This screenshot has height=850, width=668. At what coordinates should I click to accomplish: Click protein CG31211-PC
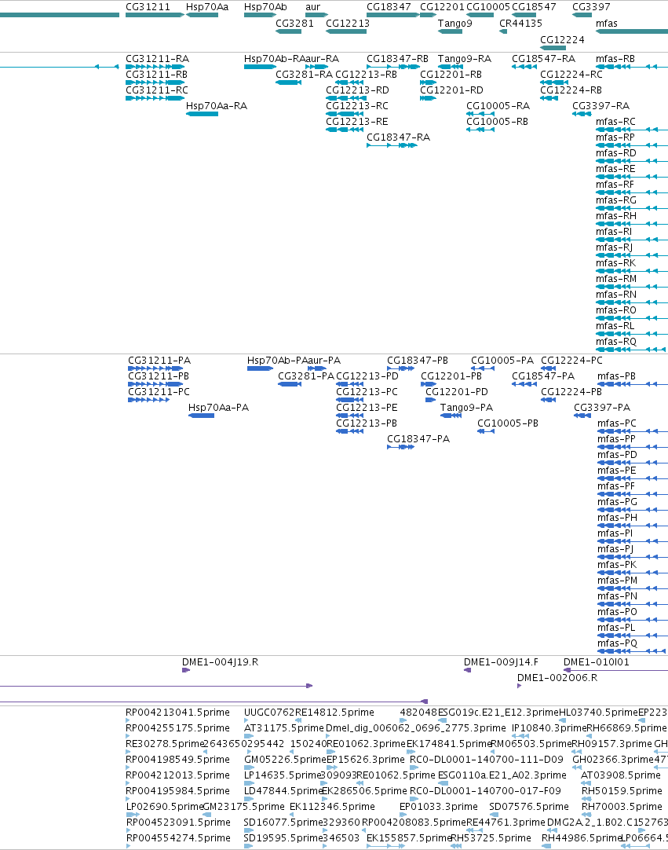[x=159, y=392]
